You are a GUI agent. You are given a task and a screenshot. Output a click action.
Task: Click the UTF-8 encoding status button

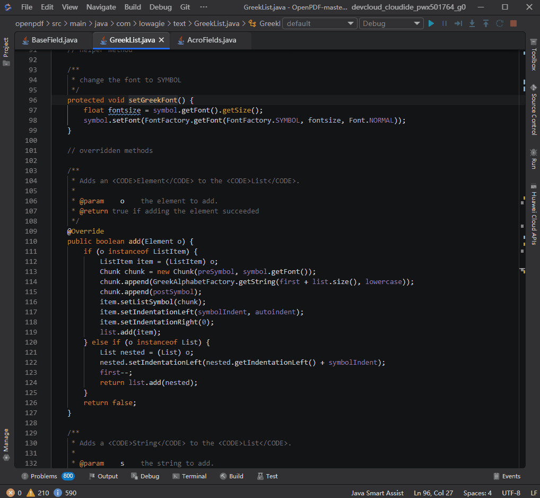(511, 493)
